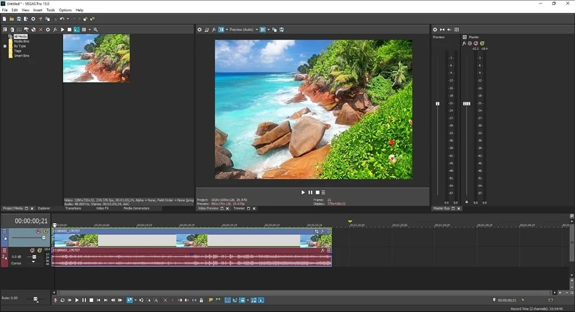Open the Tools menu
Viewport: 575px width, 312px height.
coord(51,10)
